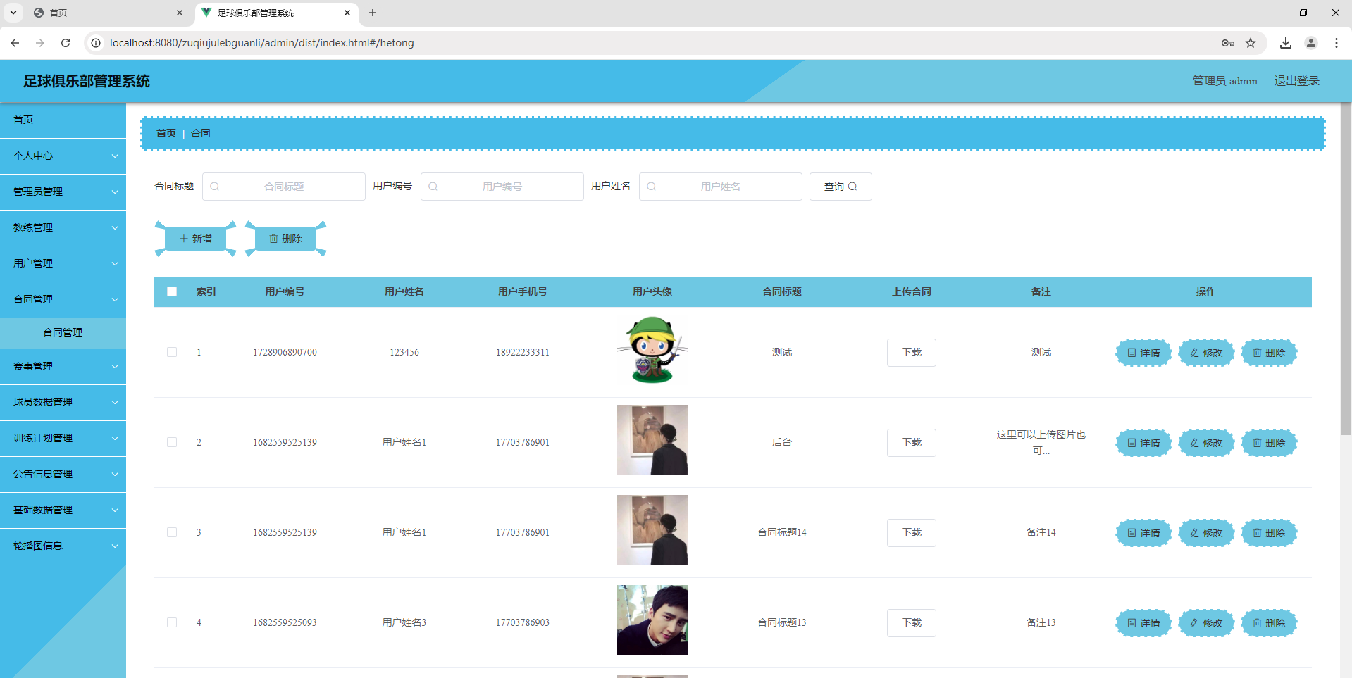1352x678 pixels.
Task: Expand the 赛事管理 sidebar menu
Action: tap(63, 366)
